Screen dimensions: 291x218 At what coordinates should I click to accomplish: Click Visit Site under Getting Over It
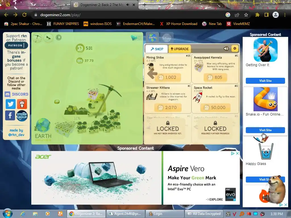pyautogui.click(x=265, y=81)
